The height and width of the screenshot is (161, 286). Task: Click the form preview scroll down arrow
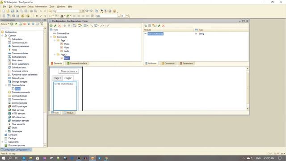coord(247,109)
